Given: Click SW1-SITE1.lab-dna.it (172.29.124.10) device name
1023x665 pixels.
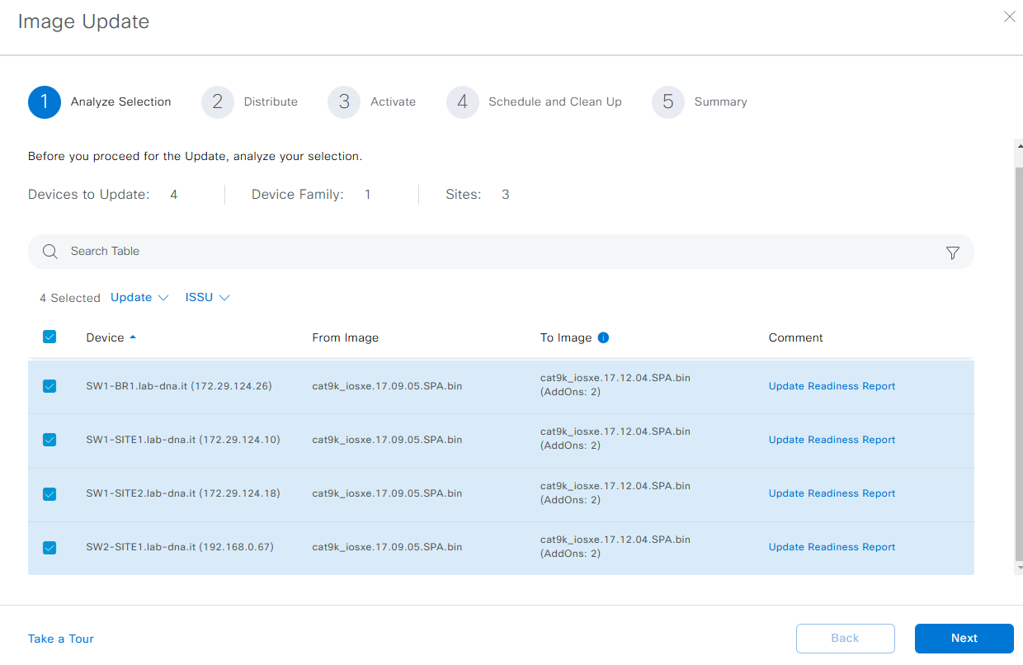Looking at the screenshot, I should tap(183, 440).
